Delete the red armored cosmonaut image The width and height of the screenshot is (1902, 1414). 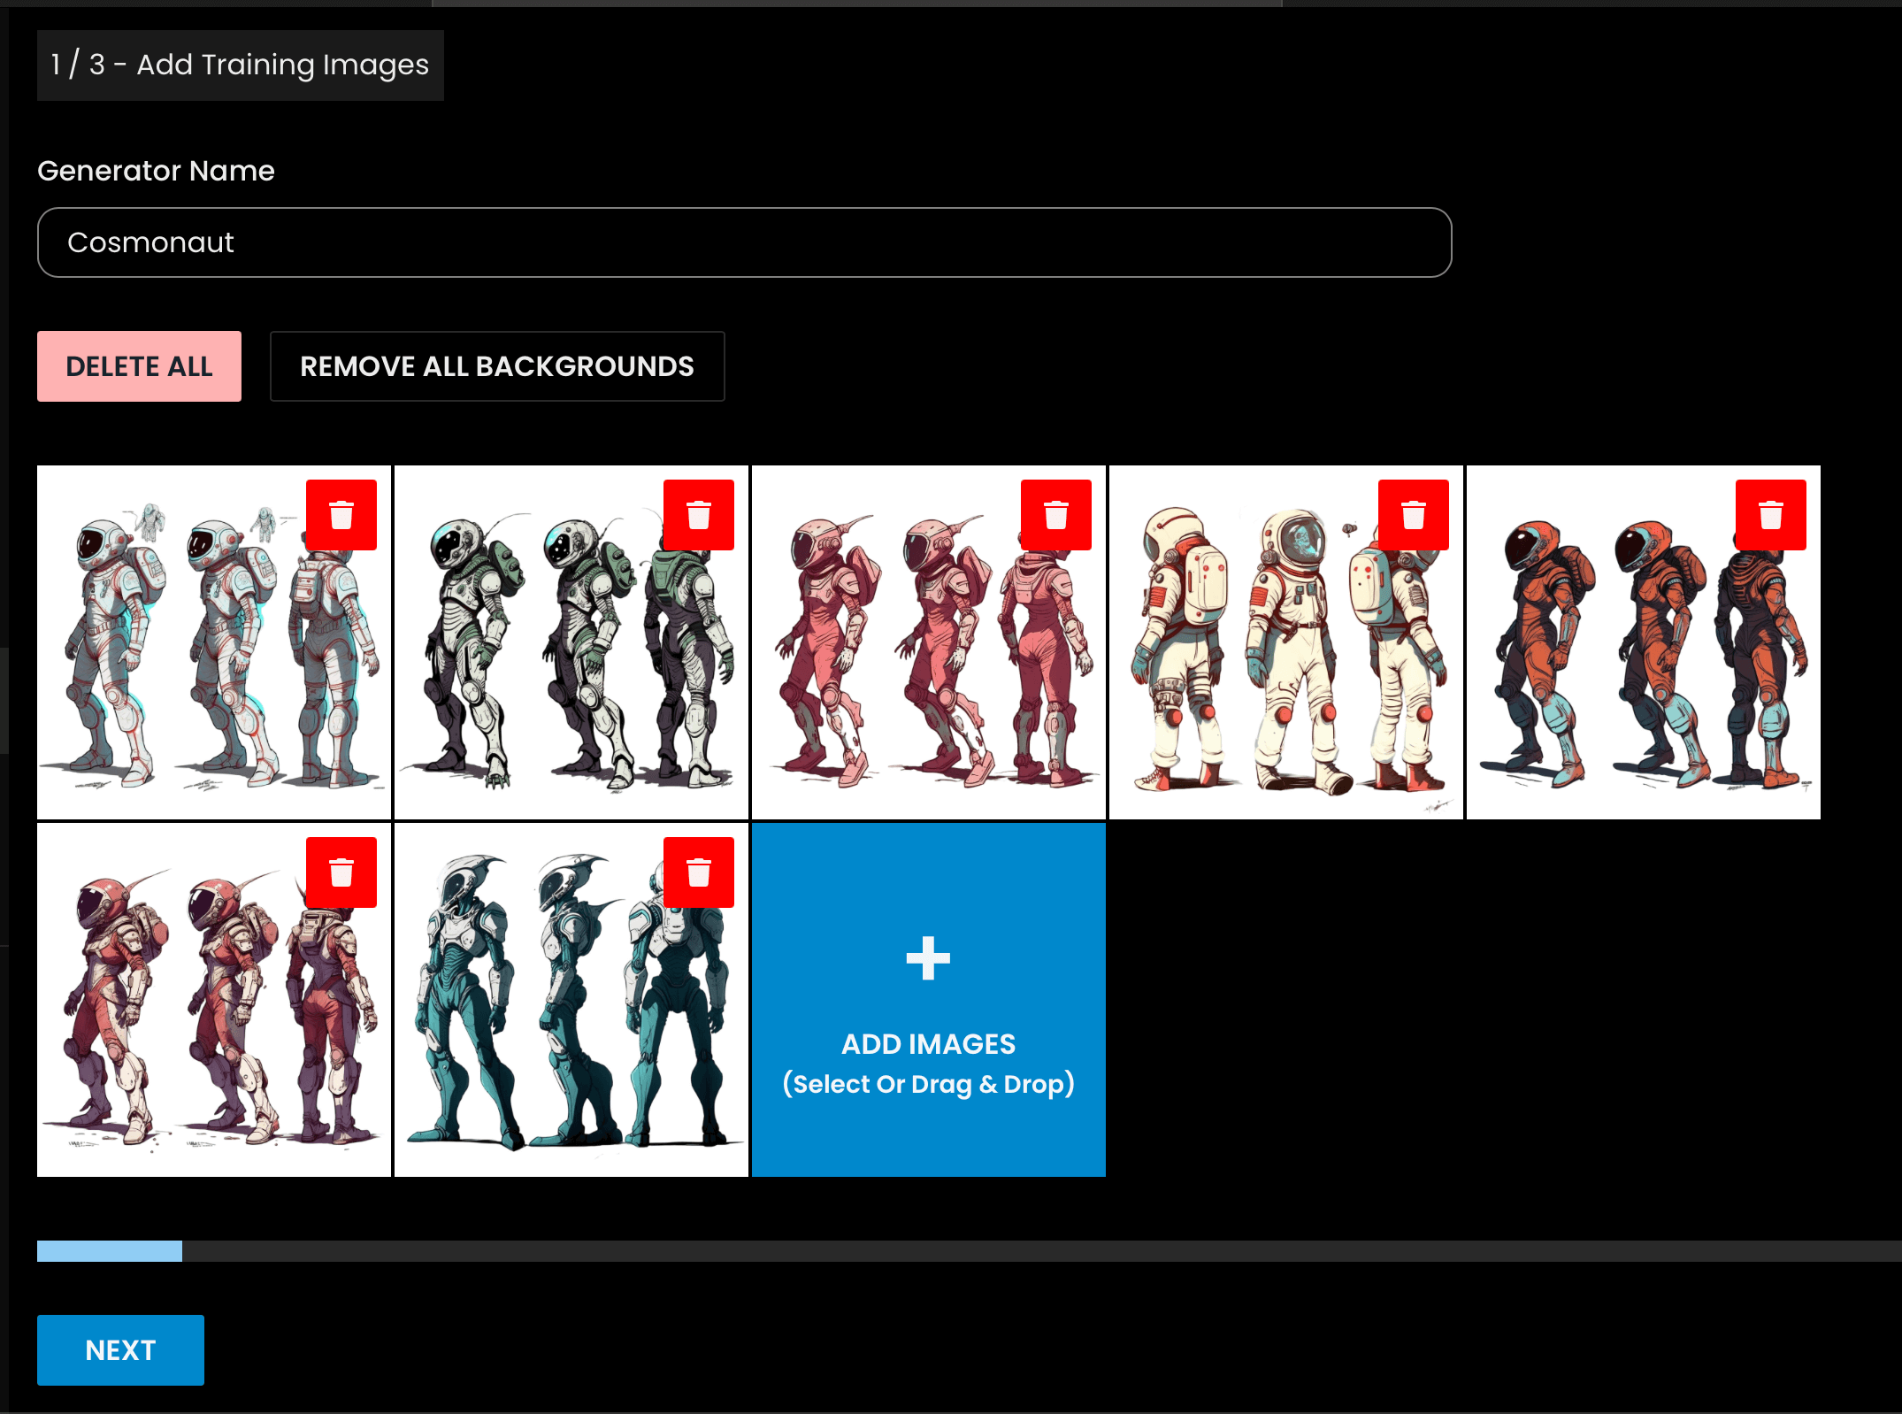(341, 872)
